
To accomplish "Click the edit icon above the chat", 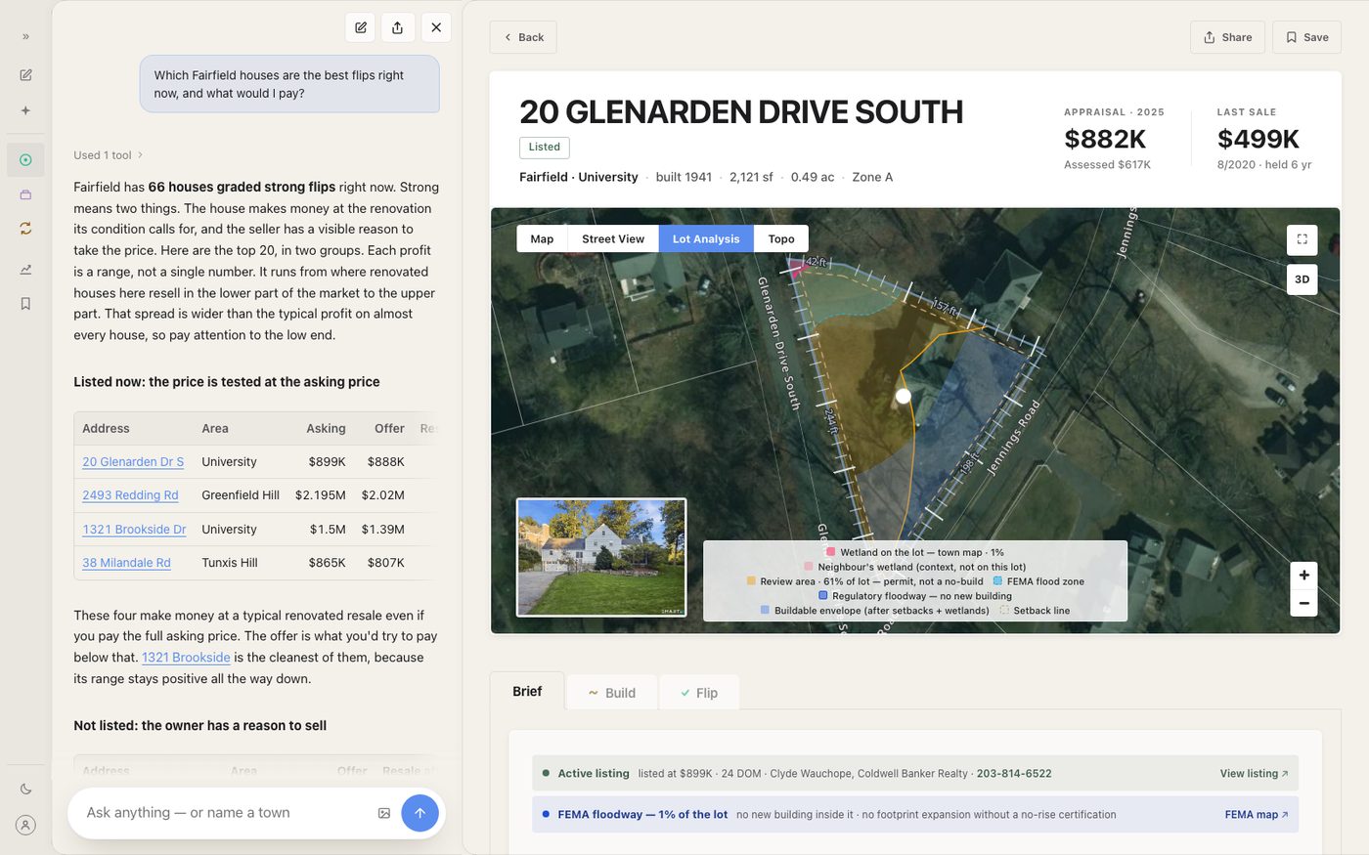I will pyautogui.click(x=361, y=27).
